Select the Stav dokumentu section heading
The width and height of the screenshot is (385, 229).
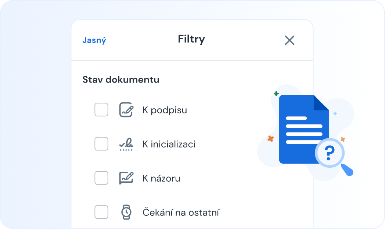coord(121,79)
